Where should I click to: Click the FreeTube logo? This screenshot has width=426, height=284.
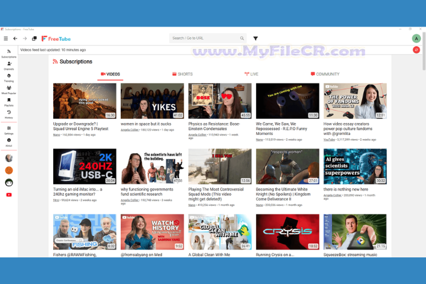click(56, 39)
